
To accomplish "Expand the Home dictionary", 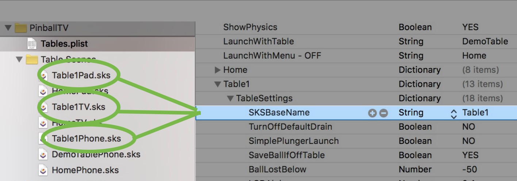I will [218, 70].
